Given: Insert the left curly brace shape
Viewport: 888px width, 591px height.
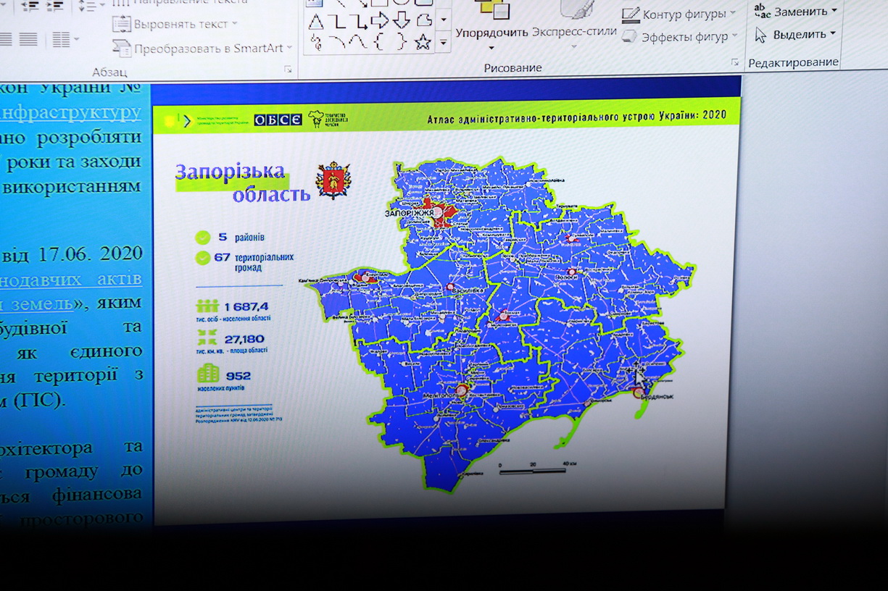Looking at the screenshot, I should pos(378,43).
